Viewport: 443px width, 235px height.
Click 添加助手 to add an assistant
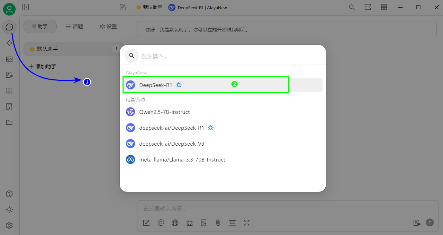[43, 66]
